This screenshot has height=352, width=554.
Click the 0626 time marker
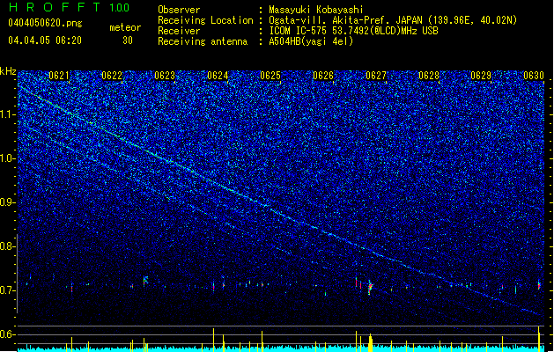coord(323,76)
